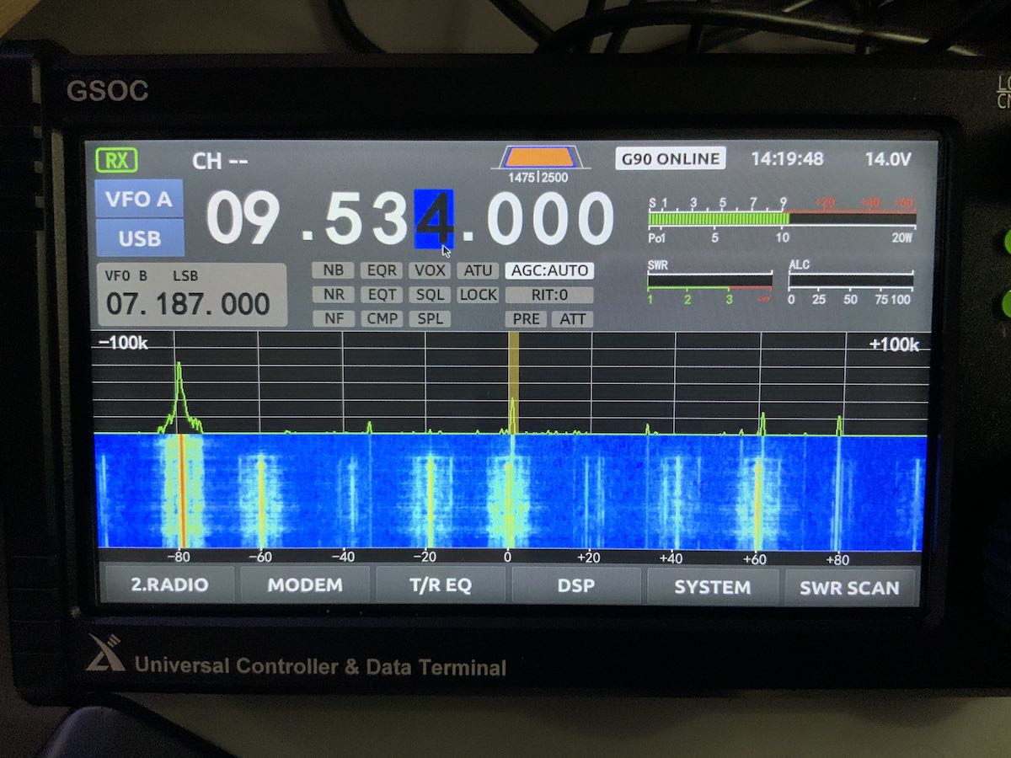Click the green RX status indicator

click(116, 160)
